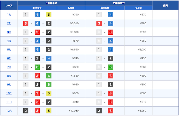Click the ¥880 payout in 7R row
This screenshot has width=179, height=116.
76,67
